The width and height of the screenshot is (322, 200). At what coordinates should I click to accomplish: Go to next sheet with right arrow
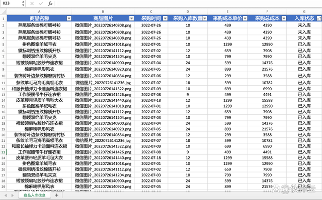click(13, 195)
